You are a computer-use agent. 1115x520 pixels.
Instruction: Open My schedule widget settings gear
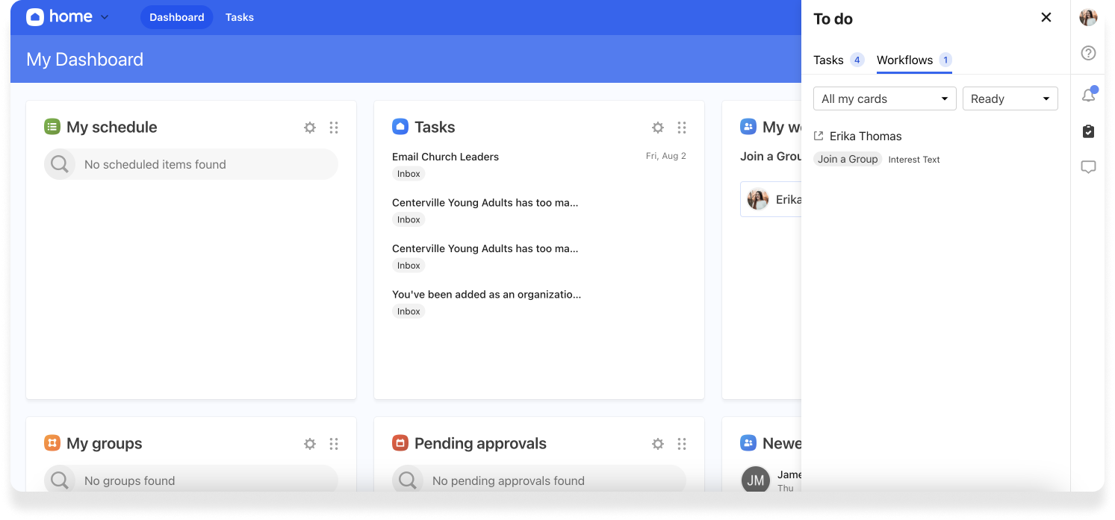[x=310, y=128]
